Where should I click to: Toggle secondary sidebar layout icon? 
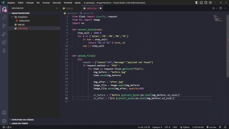(x=206, y=3)
